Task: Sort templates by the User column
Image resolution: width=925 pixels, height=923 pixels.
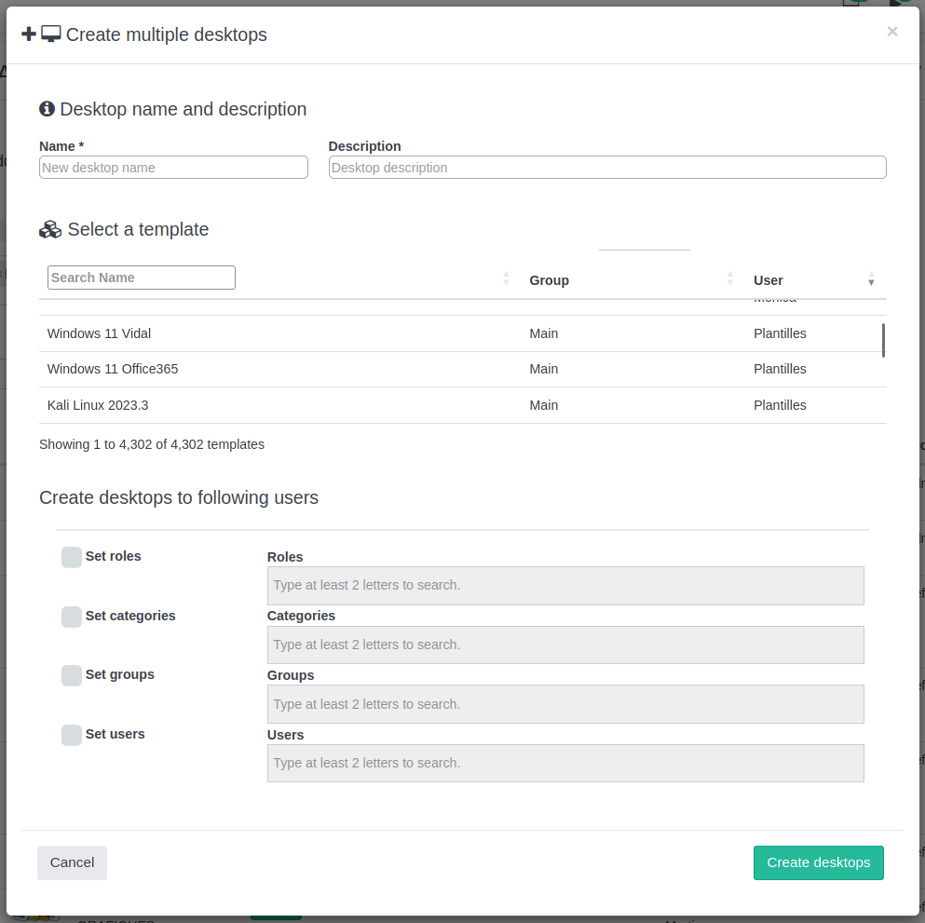Action: point(769,280)
